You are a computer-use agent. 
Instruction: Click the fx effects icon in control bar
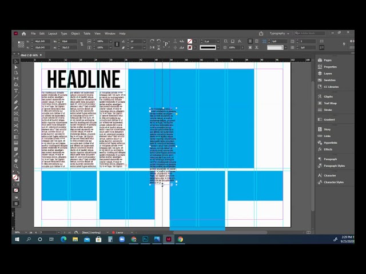tap(240, 41)
